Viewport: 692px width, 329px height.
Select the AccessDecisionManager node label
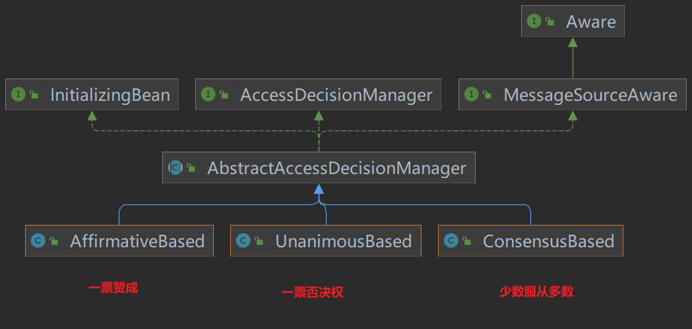336,95
